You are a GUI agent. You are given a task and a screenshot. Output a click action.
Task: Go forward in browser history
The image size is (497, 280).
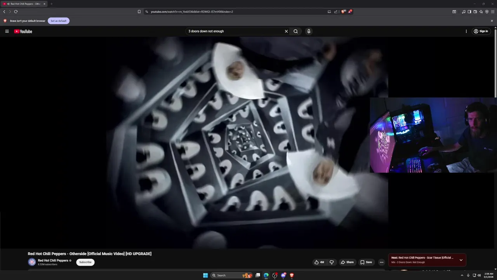click(x=10, y=12)
